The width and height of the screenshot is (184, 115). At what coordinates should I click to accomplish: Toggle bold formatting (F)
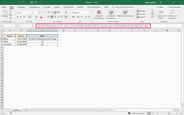pos(18,17)
